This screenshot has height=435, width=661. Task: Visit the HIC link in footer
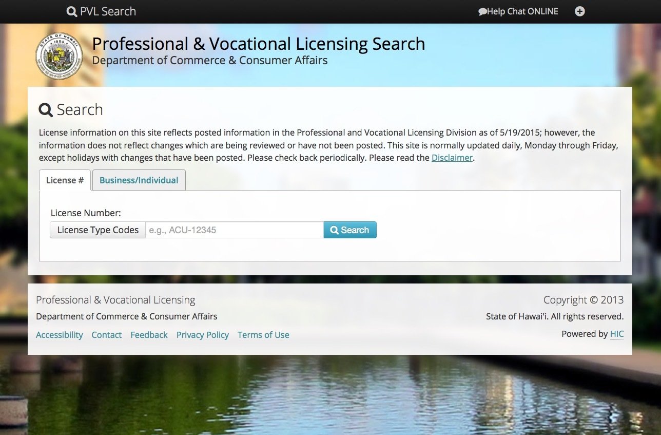click(x=617, y=334)
